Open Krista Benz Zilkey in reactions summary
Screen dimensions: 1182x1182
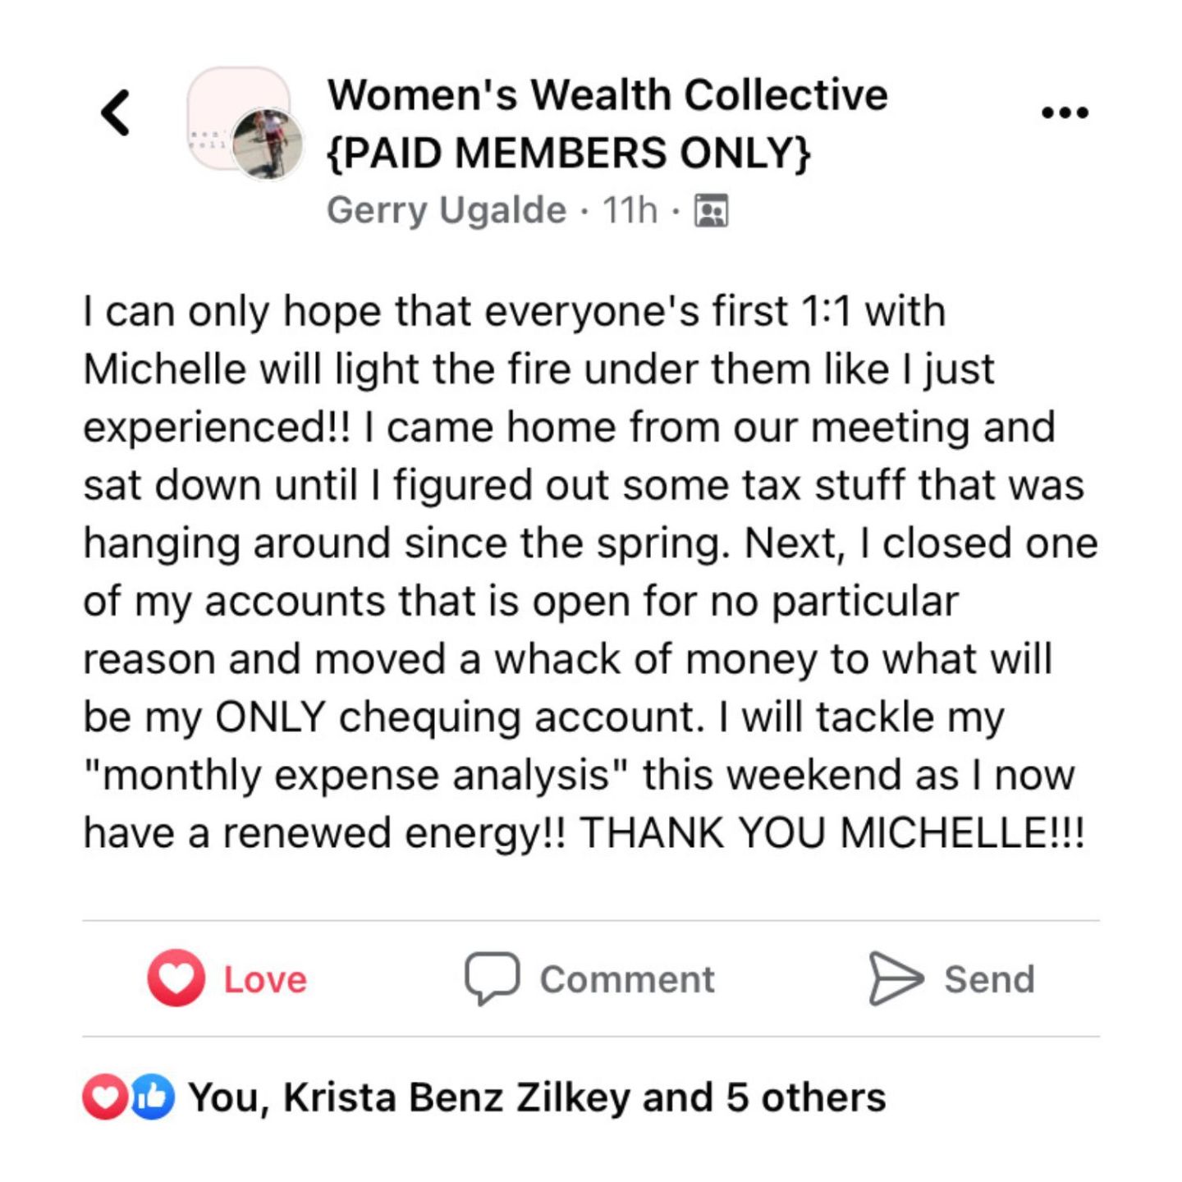[x=456, y=1097]
